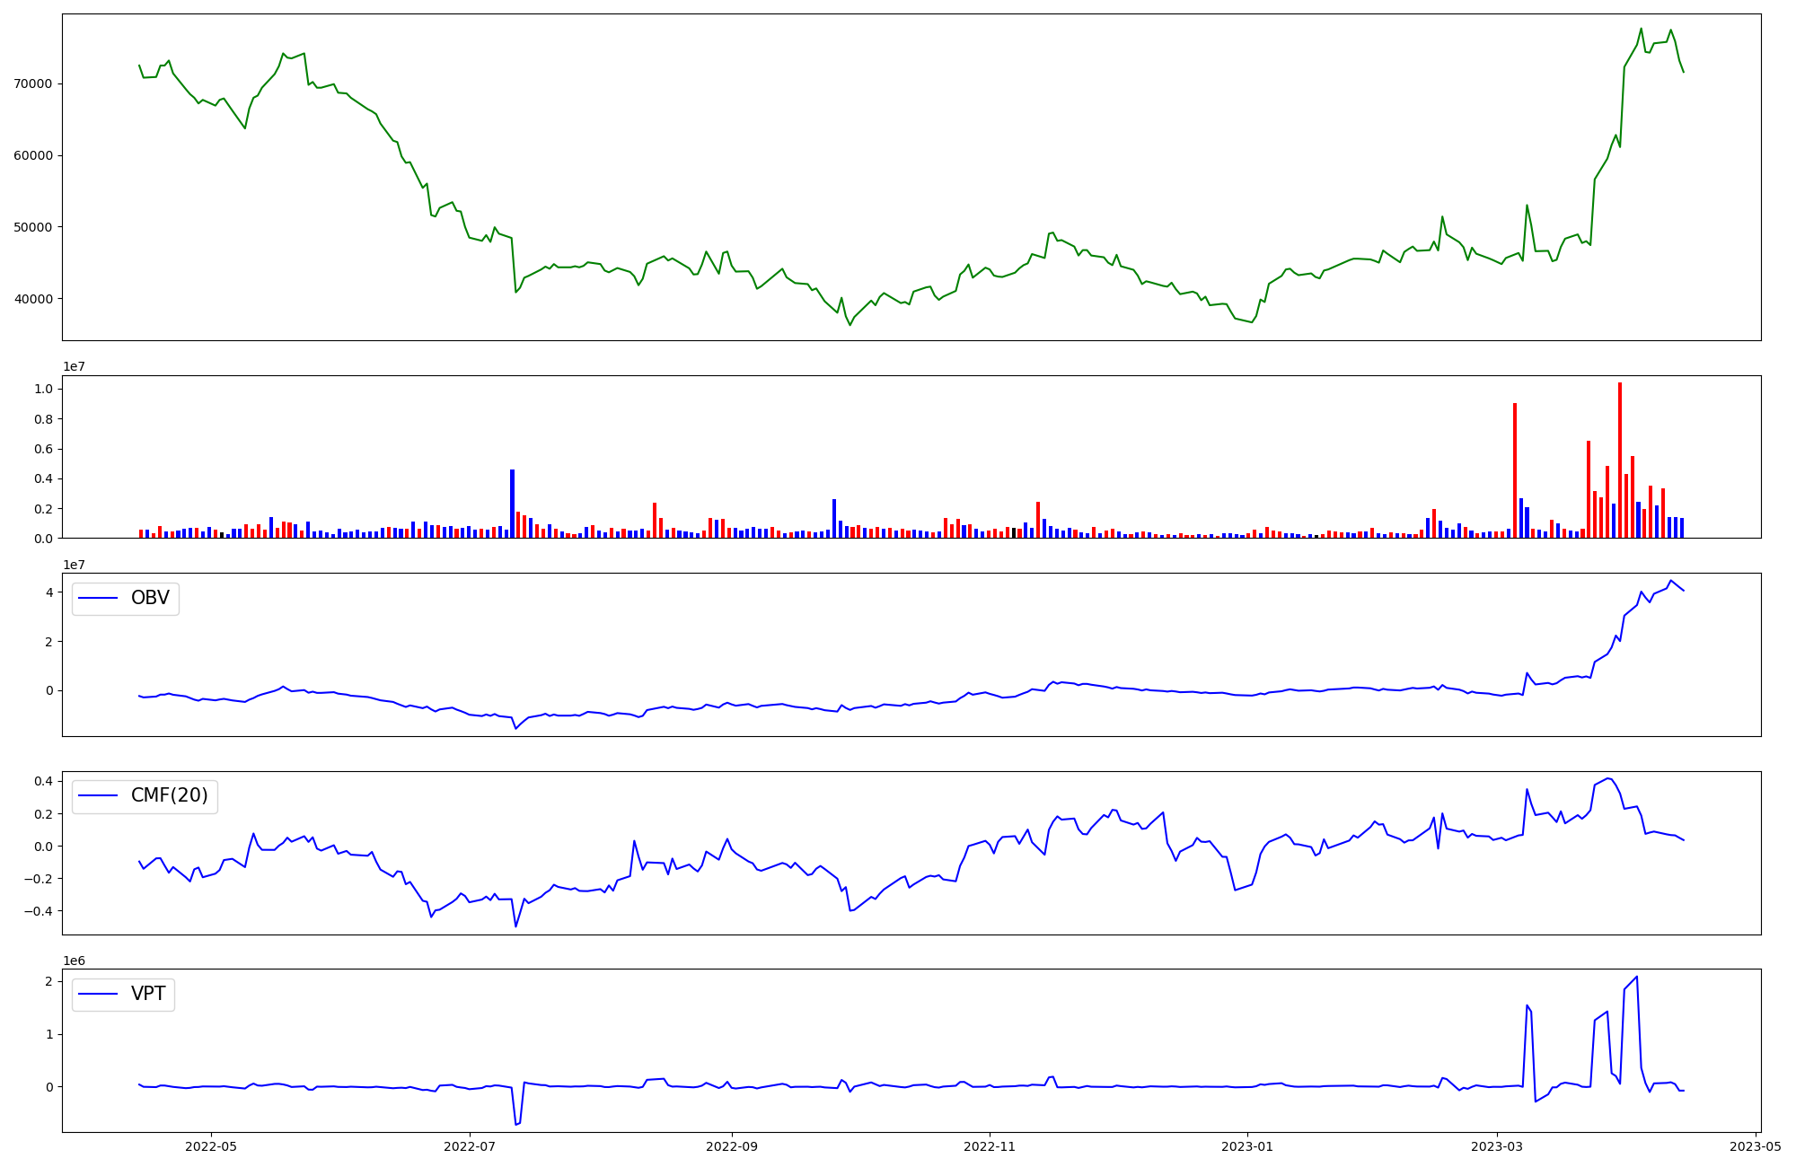Image resolution: width=1796 pixels, height=1167 pixels.
Task: Click the 2022-11 date axis label
Action: (990, 1146)
